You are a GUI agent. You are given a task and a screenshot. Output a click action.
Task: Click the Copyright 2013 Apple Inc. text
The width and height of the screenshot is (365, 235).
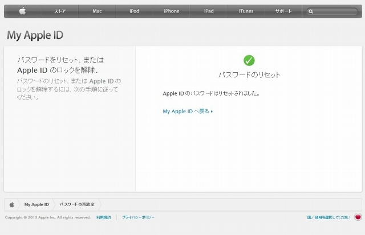click(48, 217)
